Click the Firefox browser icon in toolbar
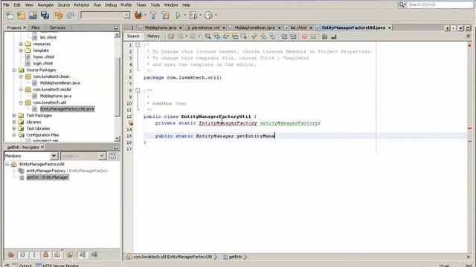 [x=138, y=15]
